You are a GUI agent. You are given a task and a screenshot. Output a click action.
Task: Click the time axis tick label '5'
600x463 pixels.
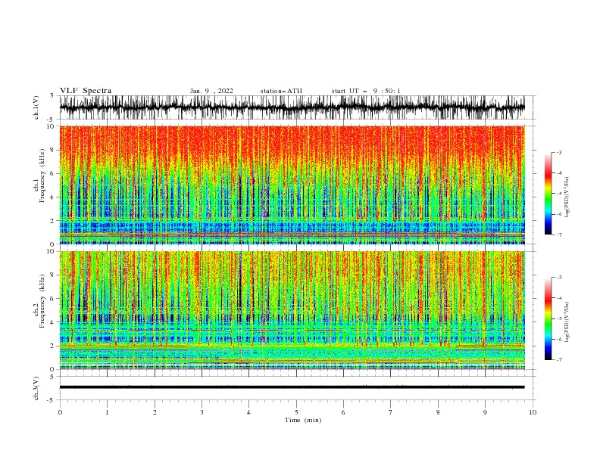(295, 412)
